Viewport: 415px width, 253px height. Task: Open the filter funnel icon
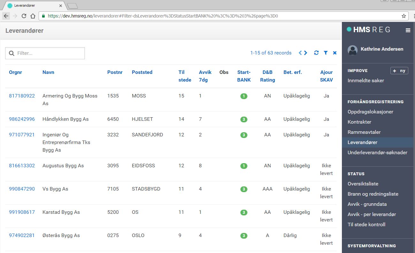click(326, 53)
